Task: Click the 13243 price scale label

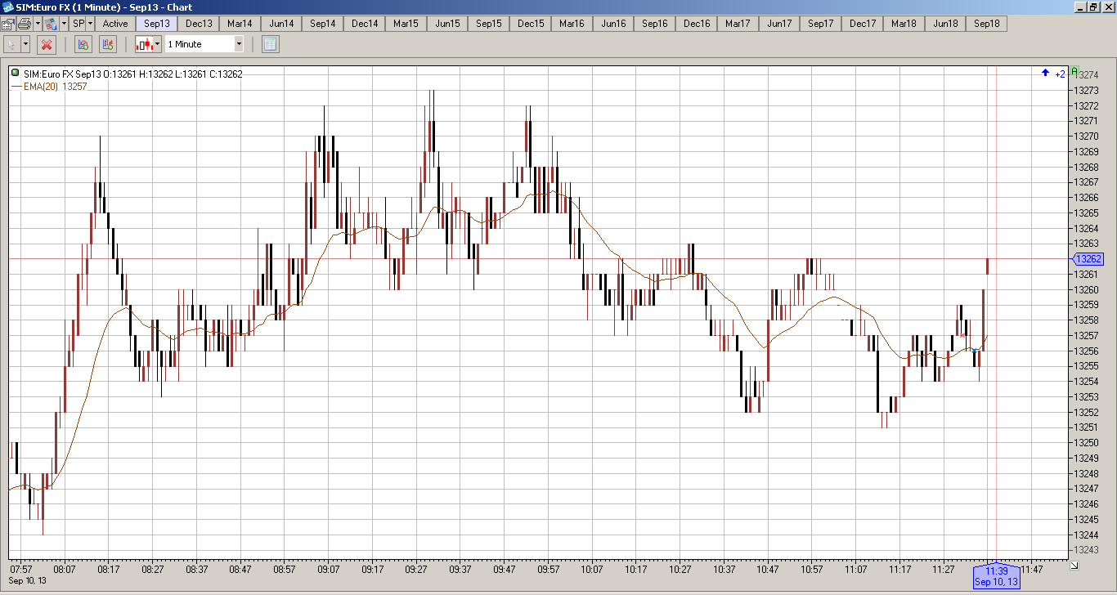Action: coord(1087,550)
